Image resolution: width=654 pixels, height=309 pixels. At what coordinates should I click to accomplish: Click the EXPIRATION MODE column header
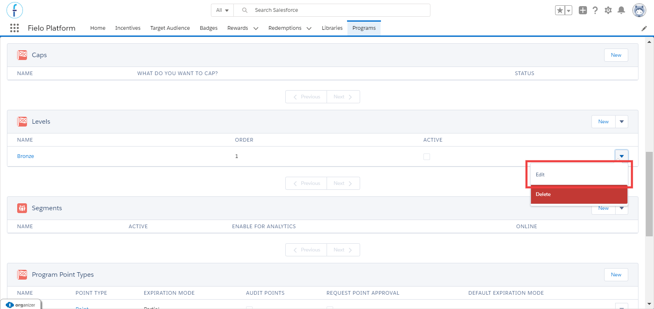pyautogui.click(x=169, y=293)
